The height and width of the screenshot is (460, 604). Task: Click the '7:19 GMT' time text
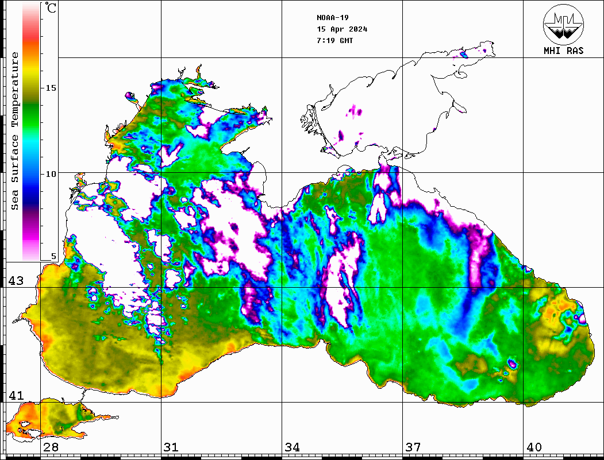[x=334, y=40]
